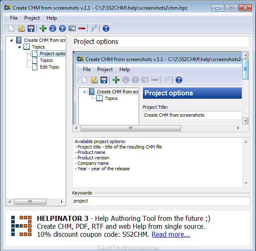Image resolution: width=256 pixels, height=251 pixels.
Task: Click the project book icon in tree root
Action: tap(19, 40)
